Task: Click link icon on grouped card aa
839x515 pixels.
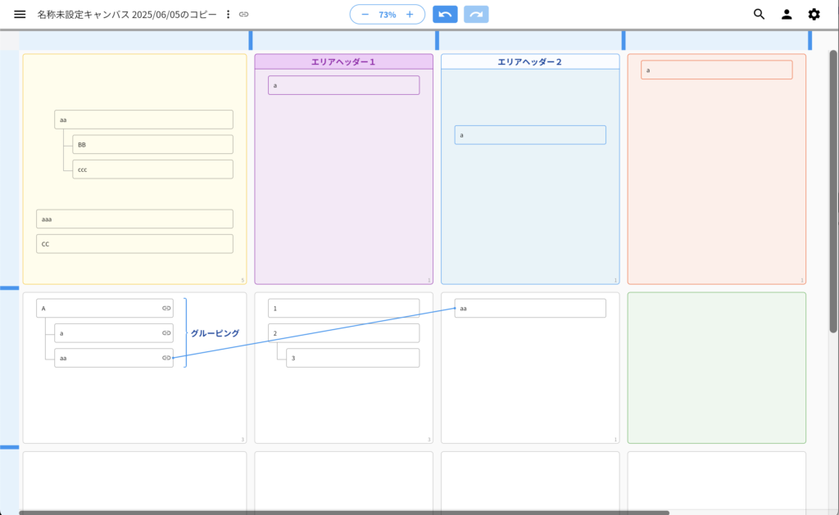Action: [166, 358]
